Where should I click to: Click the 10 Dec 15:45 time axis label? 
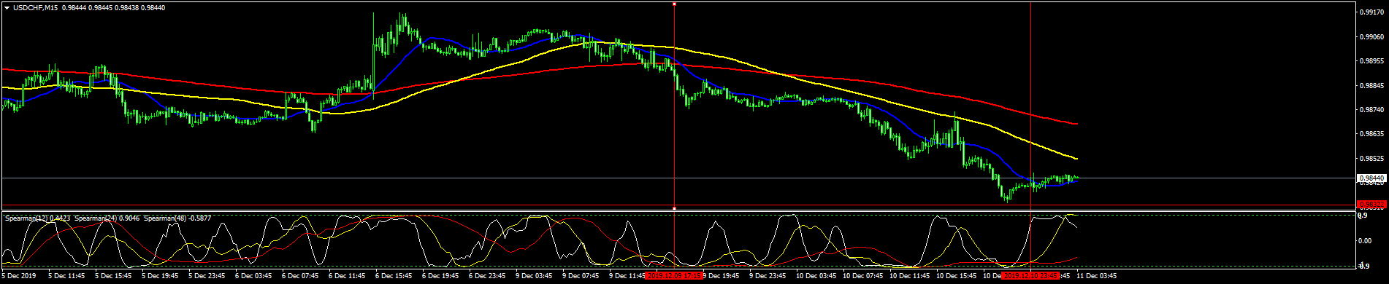tap(956, 277)
